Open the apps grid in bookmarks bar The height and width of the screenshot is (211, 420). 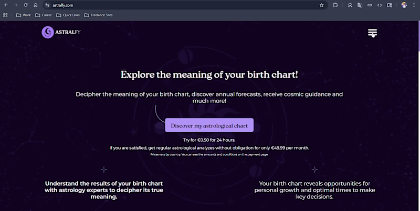(5, 15)
